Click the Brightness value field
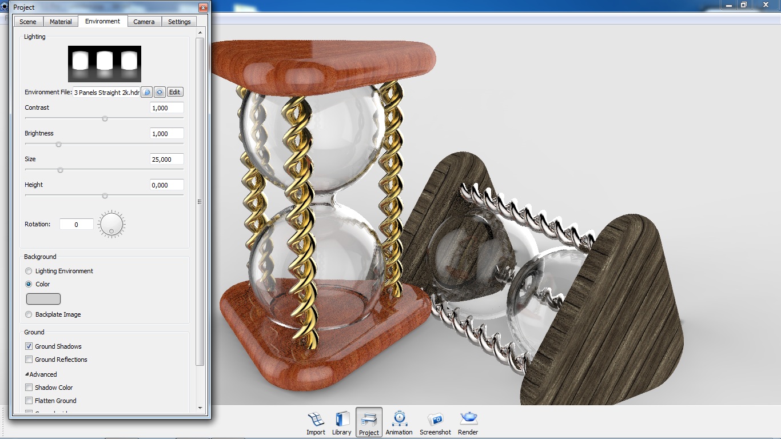This screenshot has width=781, height=439. point(167,134)
